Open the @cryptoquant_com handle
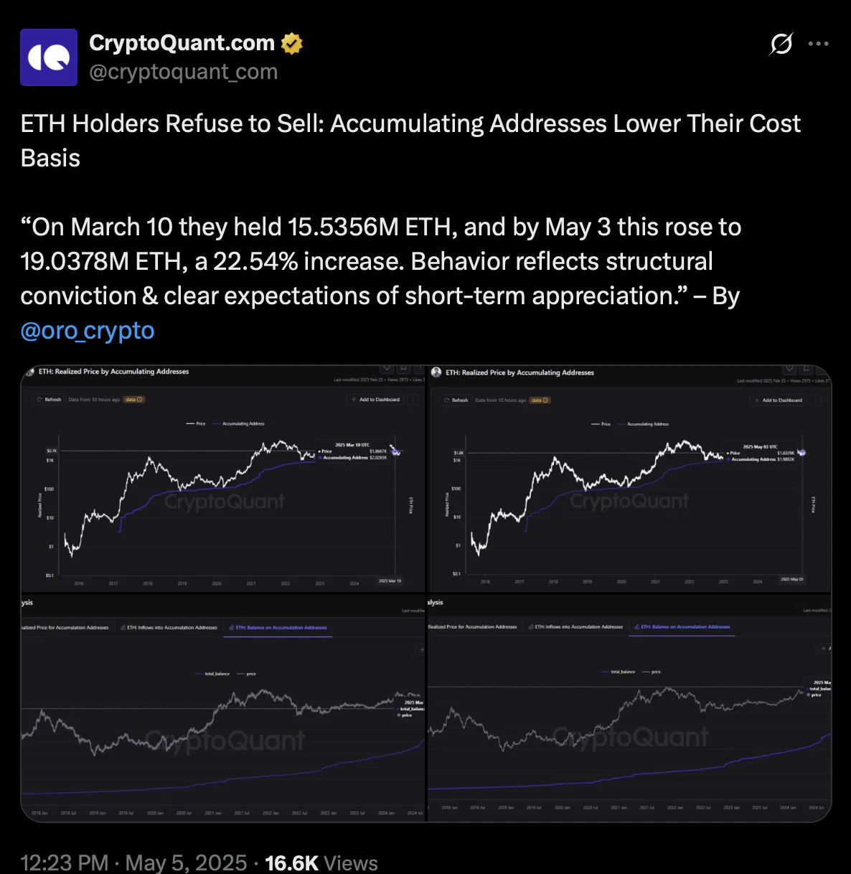 click(x=183, y=72)
